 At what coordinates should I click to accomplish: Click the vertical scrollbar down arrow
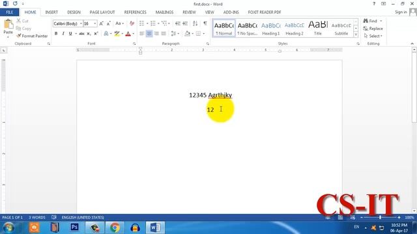[x=414, y=211]
